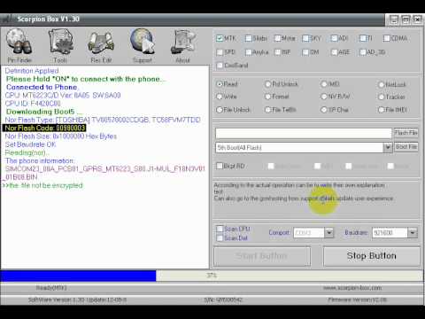This screenshot has height=319, width=425.
Task: Open the About icon
Action: [183, 45]
